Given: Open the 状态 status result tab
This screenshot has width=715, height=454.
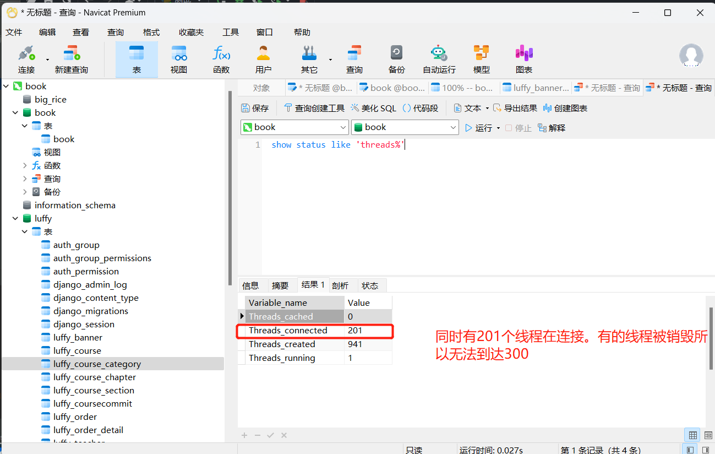Looking at the screenshot, I should [370, 285].
